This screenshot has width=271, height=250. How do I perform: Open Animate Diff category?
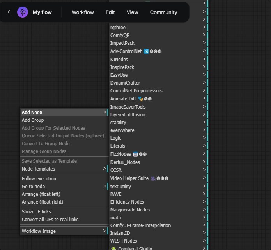158,99
